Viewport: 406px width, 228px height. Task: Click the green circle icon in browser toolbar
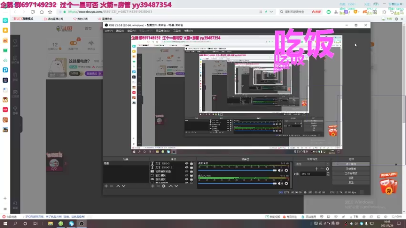pos(328,12)
